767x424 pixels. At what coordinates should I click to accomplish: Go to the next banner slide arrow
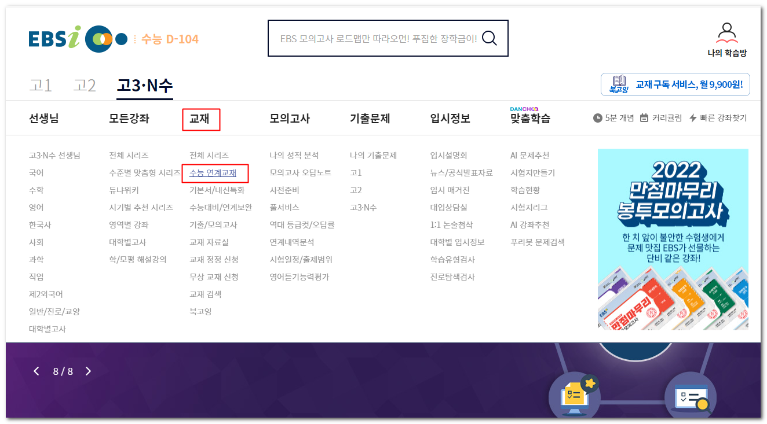click(89, 371)
